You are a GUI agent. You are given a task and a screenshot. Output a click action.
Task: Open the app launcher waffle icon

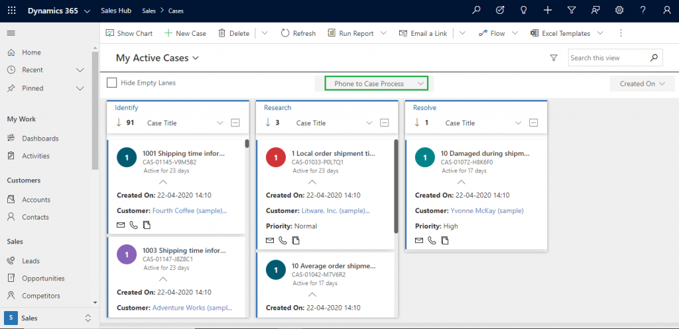(x=12, y=11)
